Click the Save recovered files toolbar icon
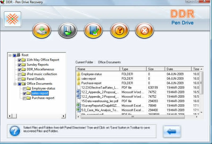The width and height of the screenshot is (212, 144). tap(42, 30)
